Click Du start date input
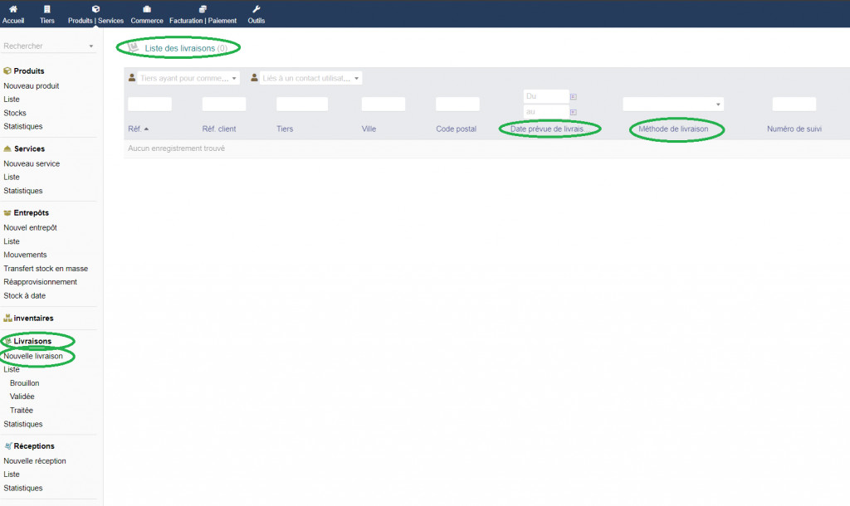Image resolution: width=850 pixels, height=506 pixels. click(x=546, y=96)
